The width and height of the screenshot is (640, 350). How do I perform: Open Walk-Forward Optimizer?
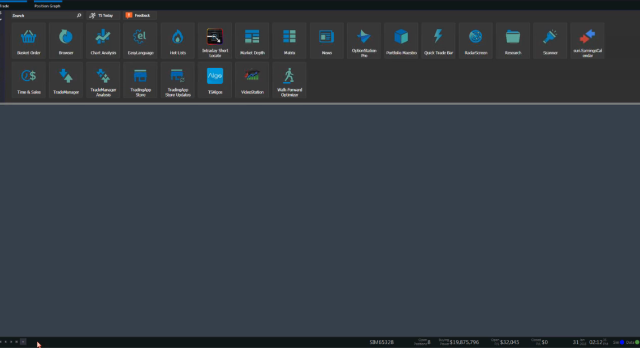[289, 80]
